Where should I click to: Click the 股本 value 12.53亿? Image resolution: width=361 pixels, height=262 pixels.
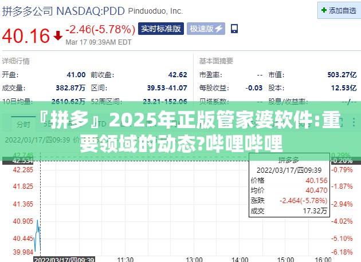[x=344, y=88]
